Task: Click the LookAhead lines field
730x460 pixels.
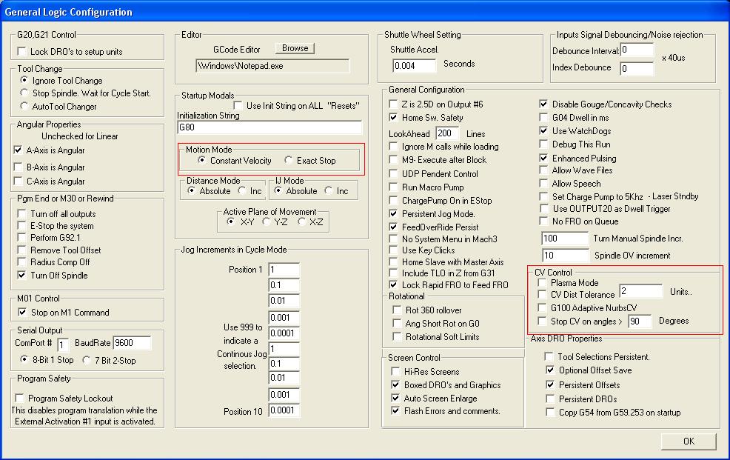Action: [447, 133]
